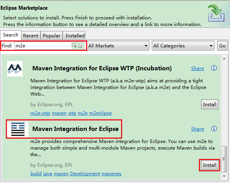This screenshot has width=230, height=183.
Task: Click the Eclipse Marketplace install arrow icon
Action: pyautogui.click(x=216, y=13)
